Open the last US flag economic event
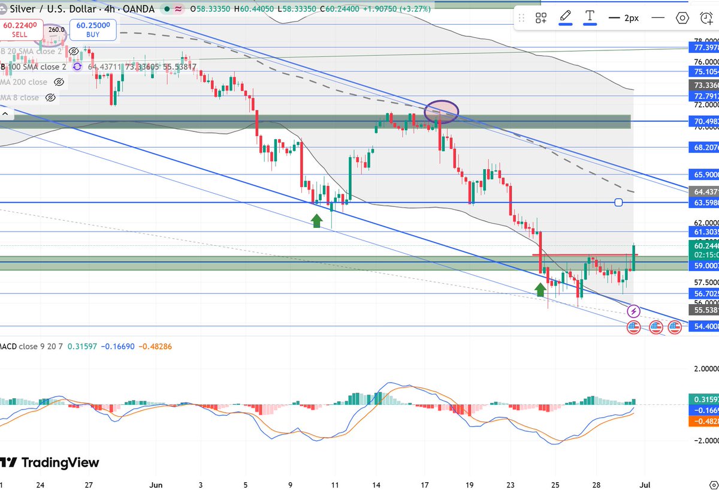 (675, 327)
